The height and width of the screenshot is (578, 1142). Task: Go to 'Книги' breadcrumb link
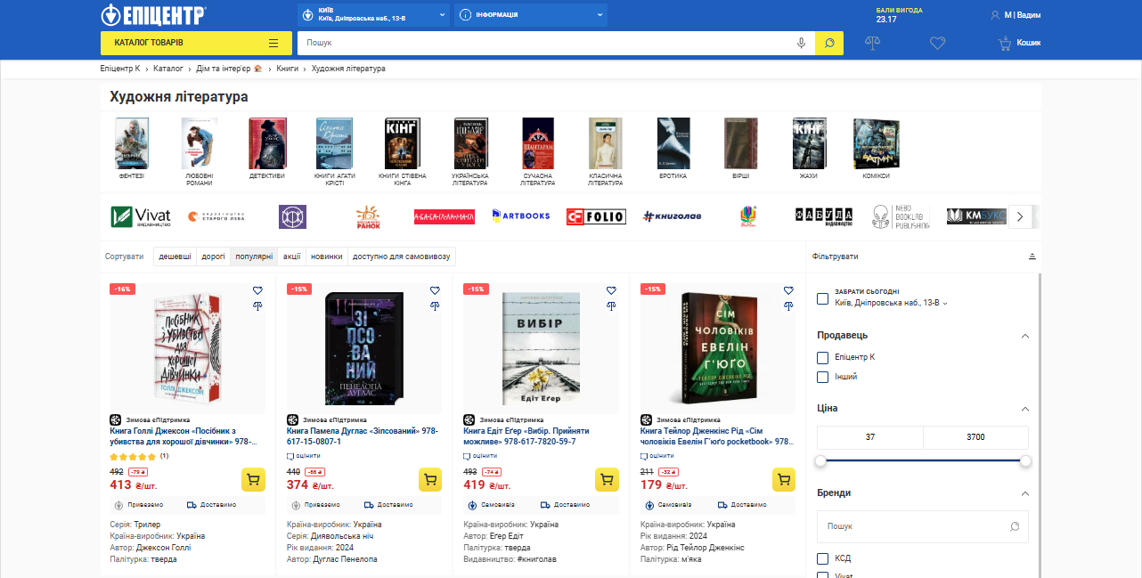point(287,69)
